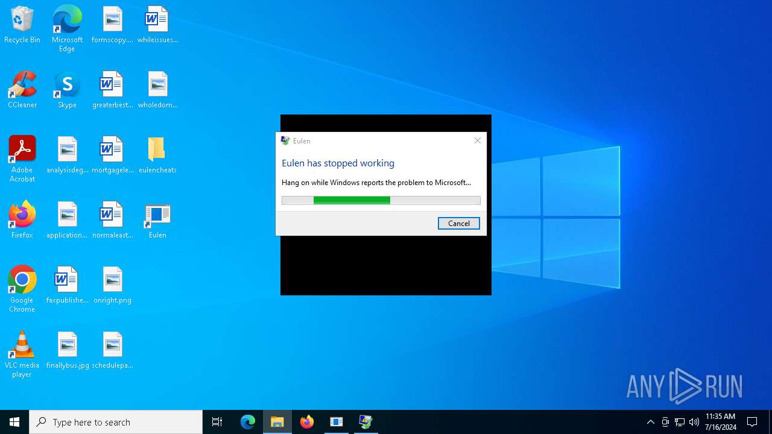
Task: Select the Eulen shortcut on the desktop
Action: point(157,221)
